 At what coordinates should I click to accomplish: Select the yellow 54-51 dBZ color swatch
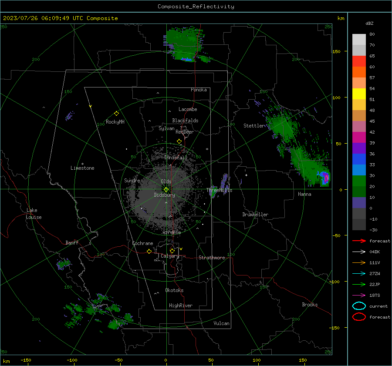pos(359,94)
